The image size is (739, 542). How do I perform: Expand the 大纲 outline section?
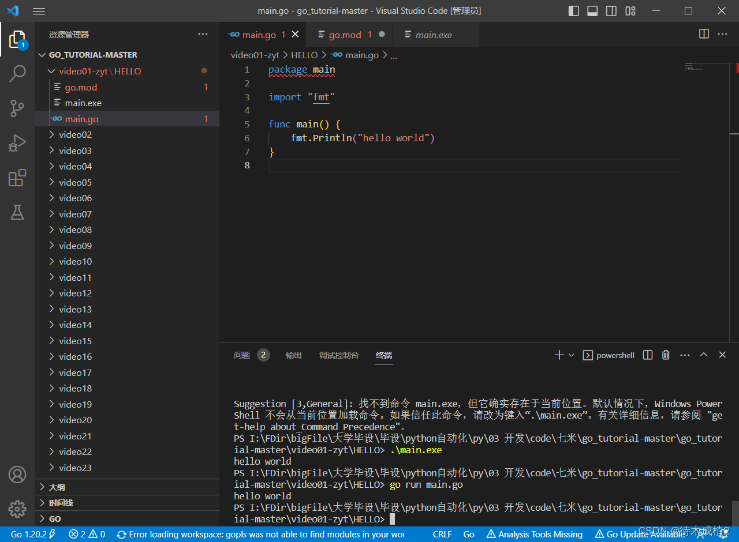coord(127,487)
